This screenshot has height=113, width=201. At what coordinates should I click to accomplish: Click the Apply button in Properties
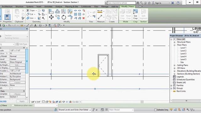click(22, 101)
